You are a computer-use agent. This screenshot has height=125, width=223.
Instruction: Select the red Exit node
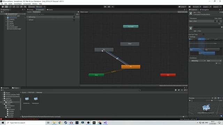168,75
